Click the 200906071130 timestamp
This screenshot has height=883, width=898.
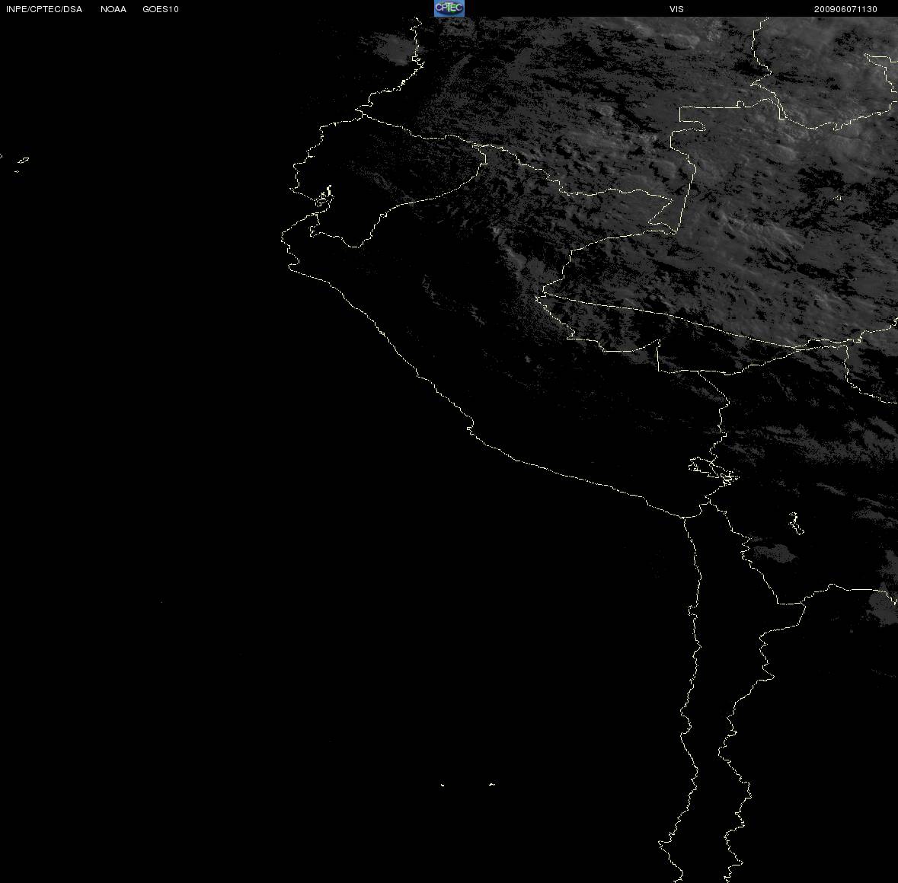[x=845, y=9]
